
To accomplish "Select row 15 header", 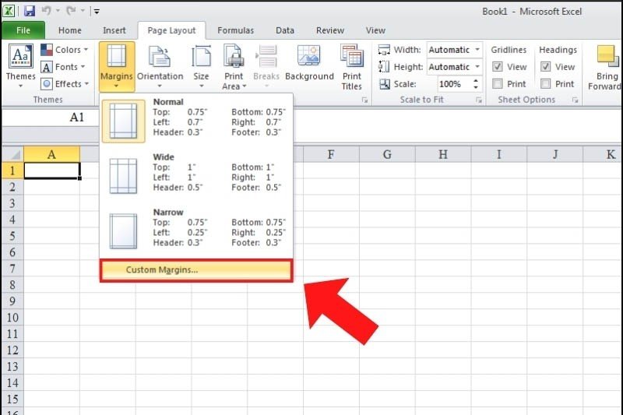I will tap(12, 399).
